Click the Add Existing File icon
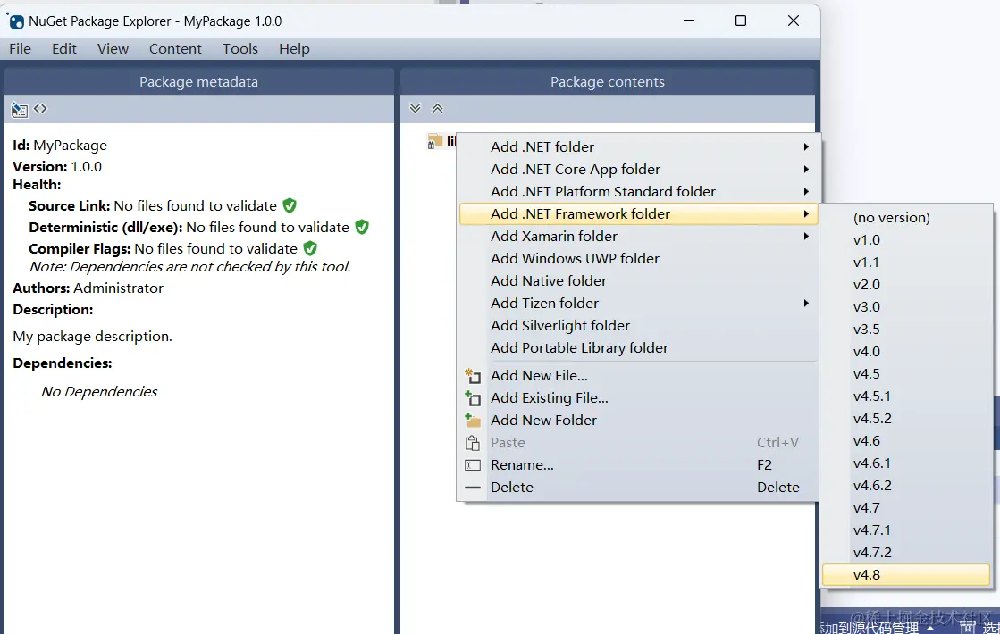Screen dimensions: 1000x634 (x=473, y=398)
